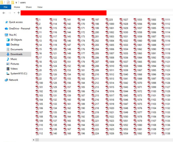Select PDF file icon named 1138
173x142 pixels.
pos(163,133)
